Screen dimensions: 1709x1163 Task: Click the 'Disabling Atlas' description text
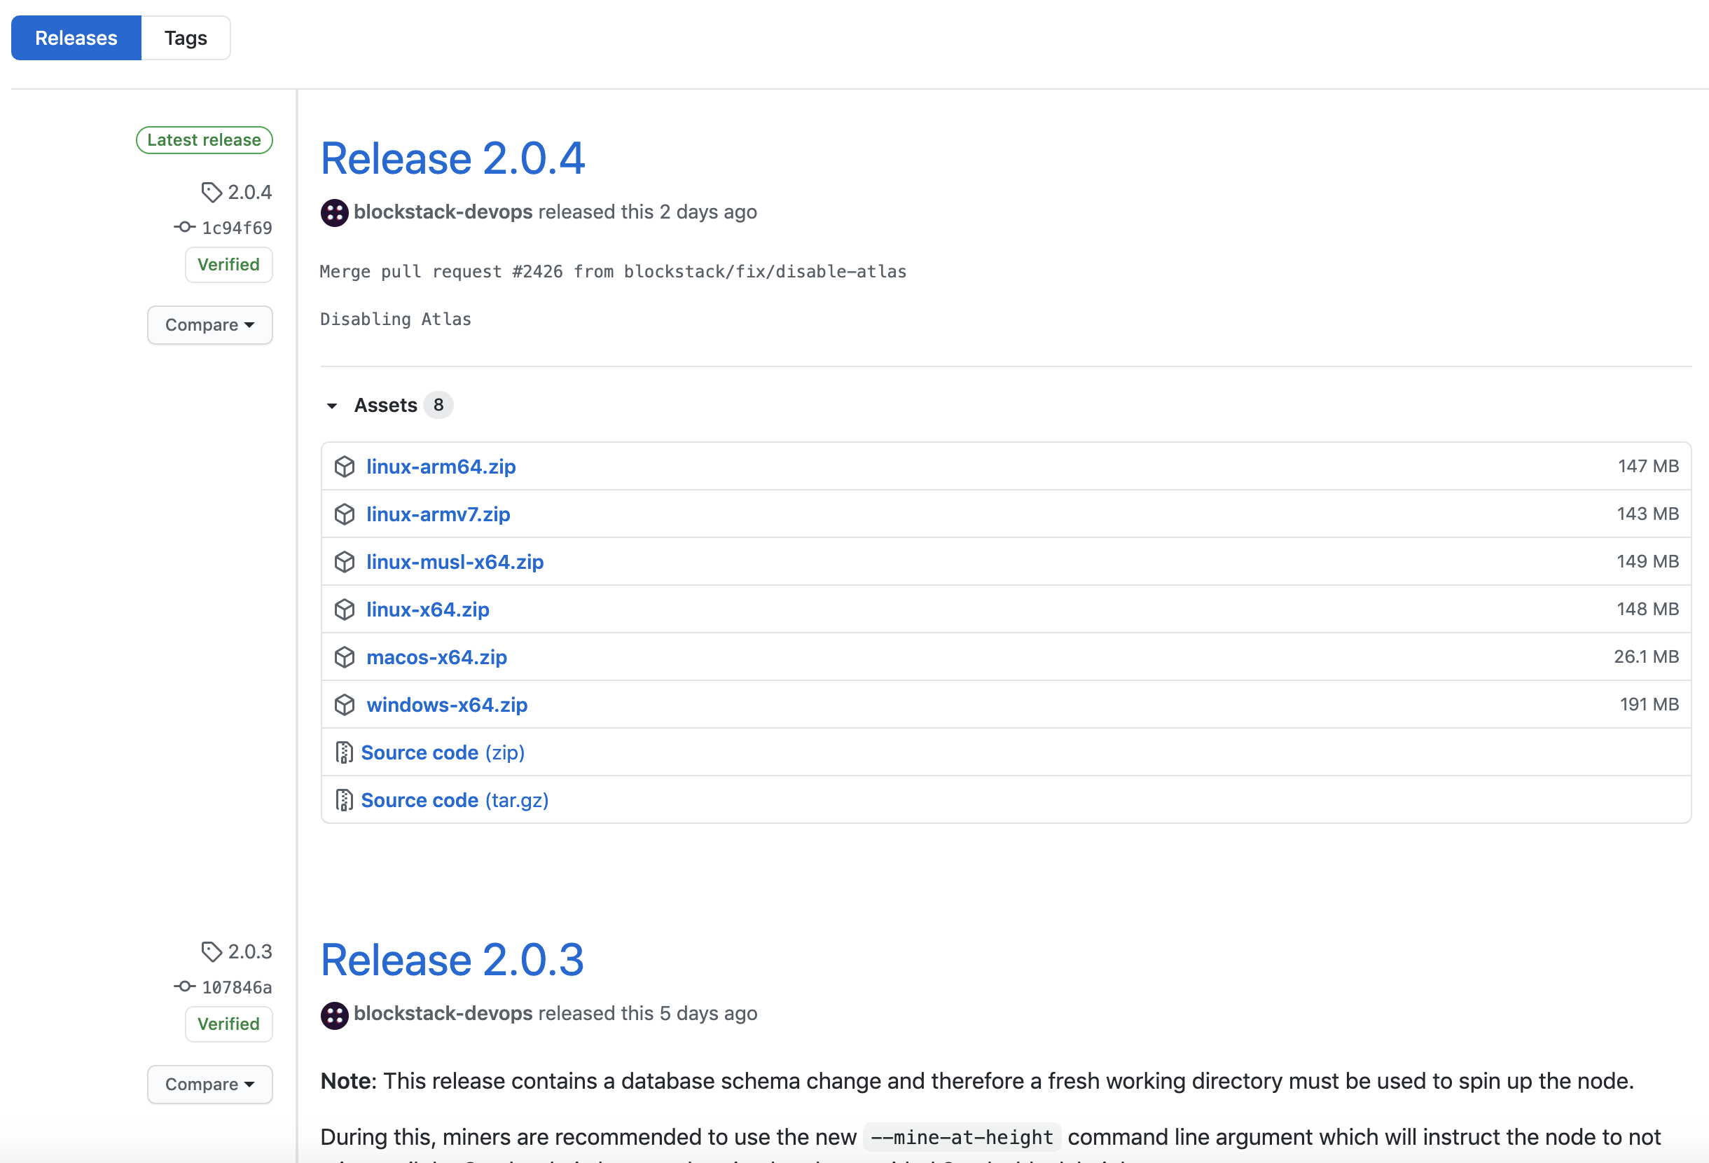click(396, 319)
